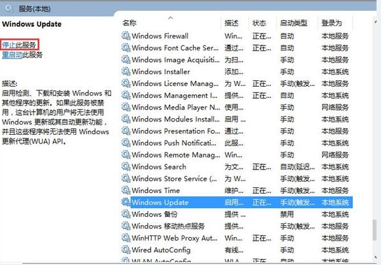This screenshot has width=381, height=265.
Task: Click 手动(触发... startup type of Windows Update
Action: (297, 202)
